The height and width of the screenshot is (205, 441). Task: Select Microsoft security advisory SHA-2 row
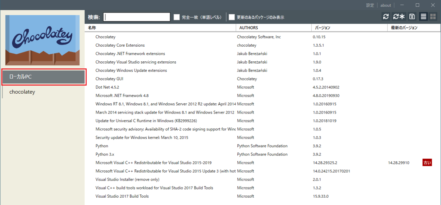click(263, 129)
